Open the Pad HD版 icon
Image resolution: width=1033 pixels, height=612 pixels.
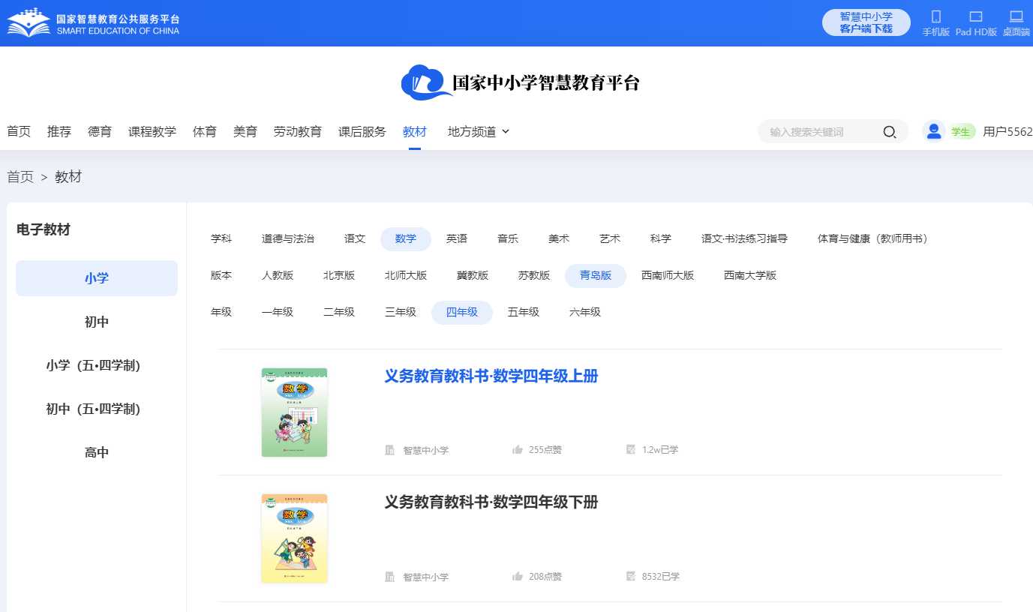click(x=976, y=16)
